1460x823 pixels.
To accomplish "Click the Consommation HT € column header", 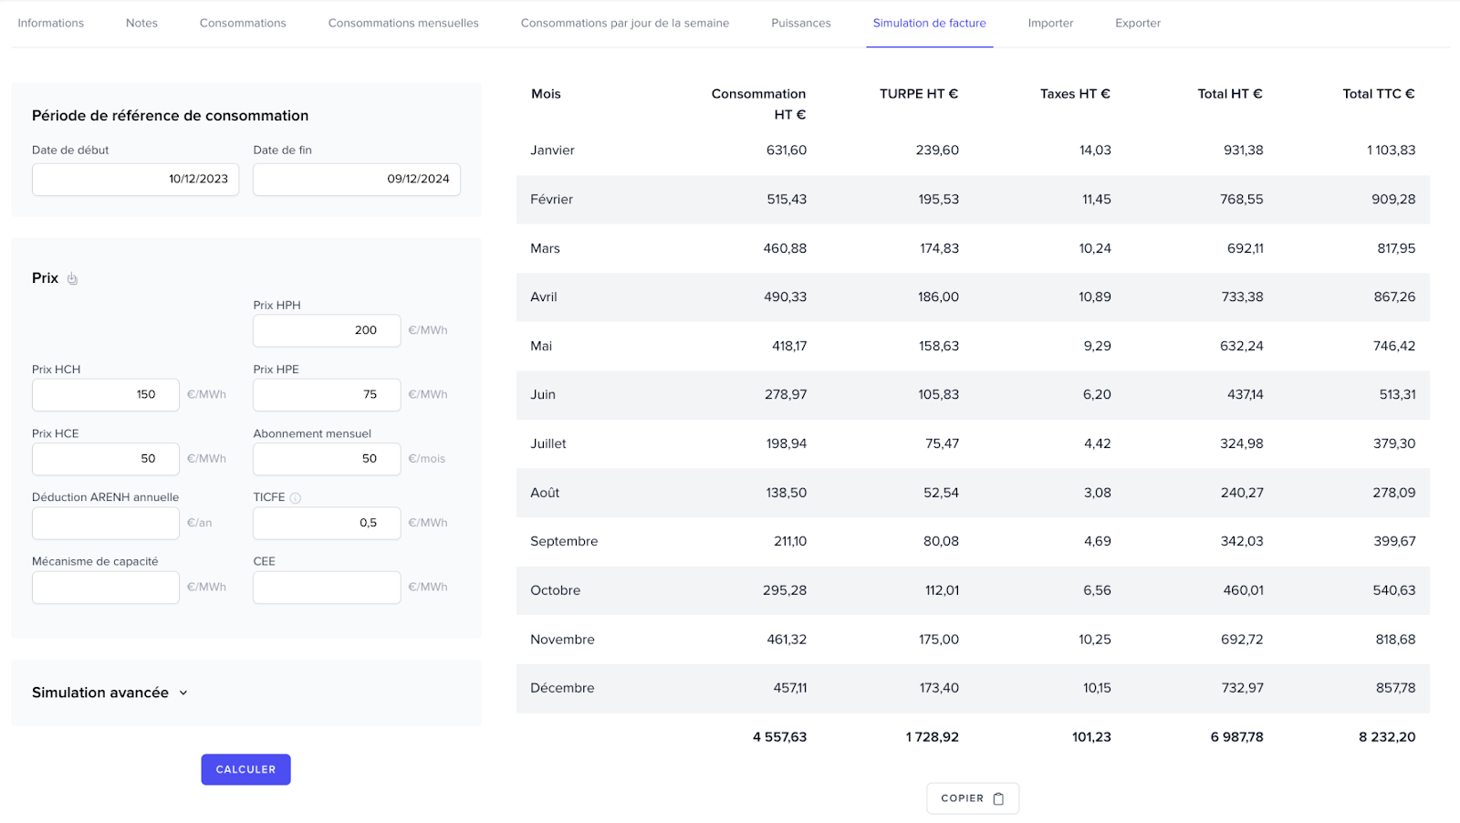I will pyautogui.click(x=758, y=104).
